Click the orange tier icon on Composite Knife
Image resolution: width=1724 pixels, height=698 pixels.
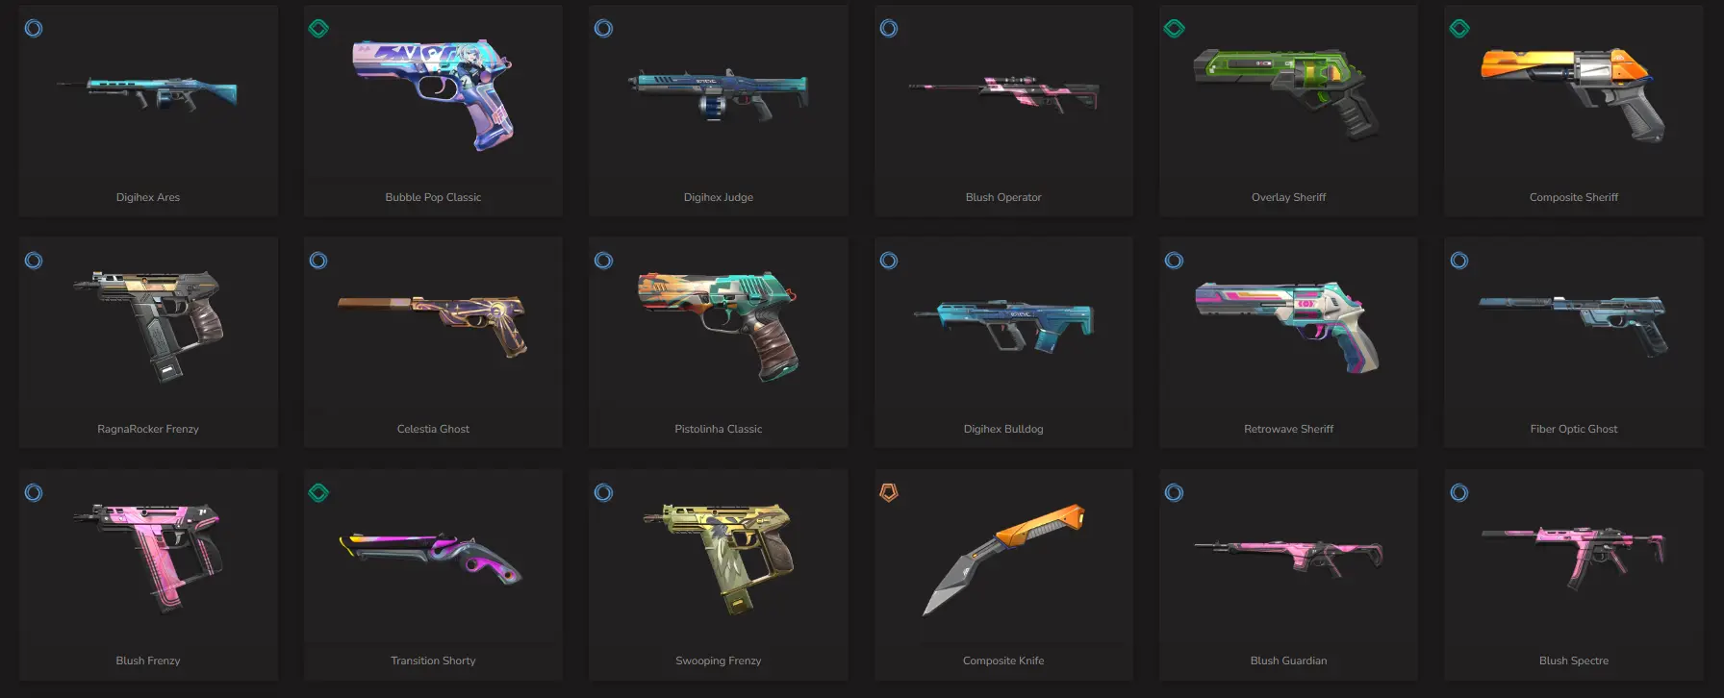click(889, 492)
